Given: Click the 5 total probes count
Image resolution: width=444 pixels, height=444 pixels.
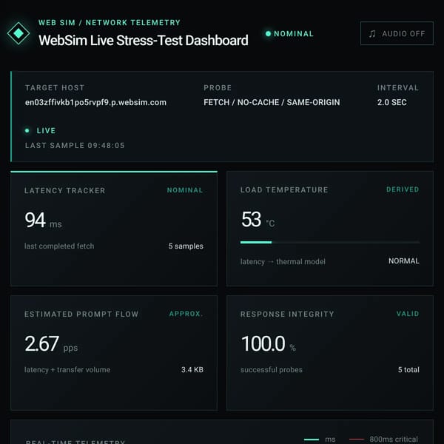Looking at the screenshot, I should (408, 369).
